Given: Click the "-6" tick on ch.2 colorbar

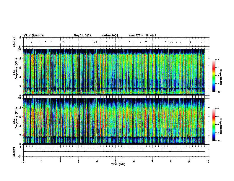Looking at the screenshot, I should tap(218, 109).
